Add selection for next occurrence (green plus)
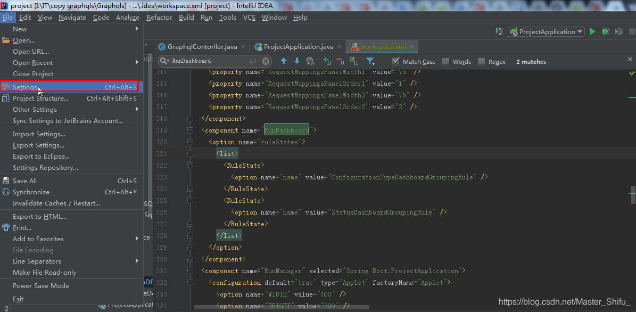Screen dimensions: 636x312 [x=327, y=61]
